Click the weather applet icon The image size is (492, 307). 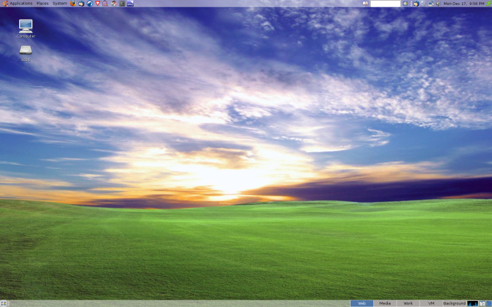(405, 4)
